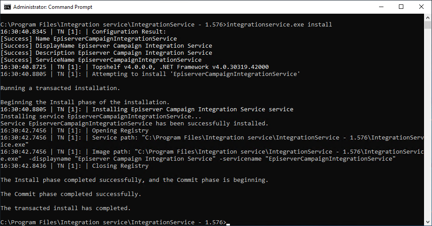Click the "Administrator: Command Prompt" title bar text

coord(53,7)
